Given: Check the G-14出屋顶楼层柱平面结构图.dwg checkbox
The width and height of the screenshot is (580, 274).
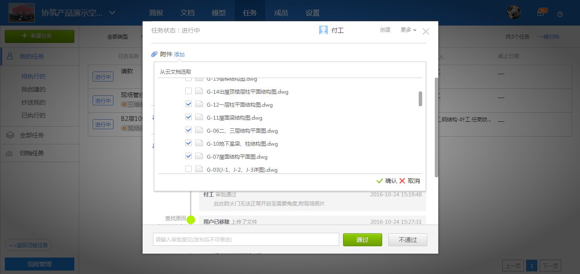Looking at the screenshot, I should tap(188, 91).
